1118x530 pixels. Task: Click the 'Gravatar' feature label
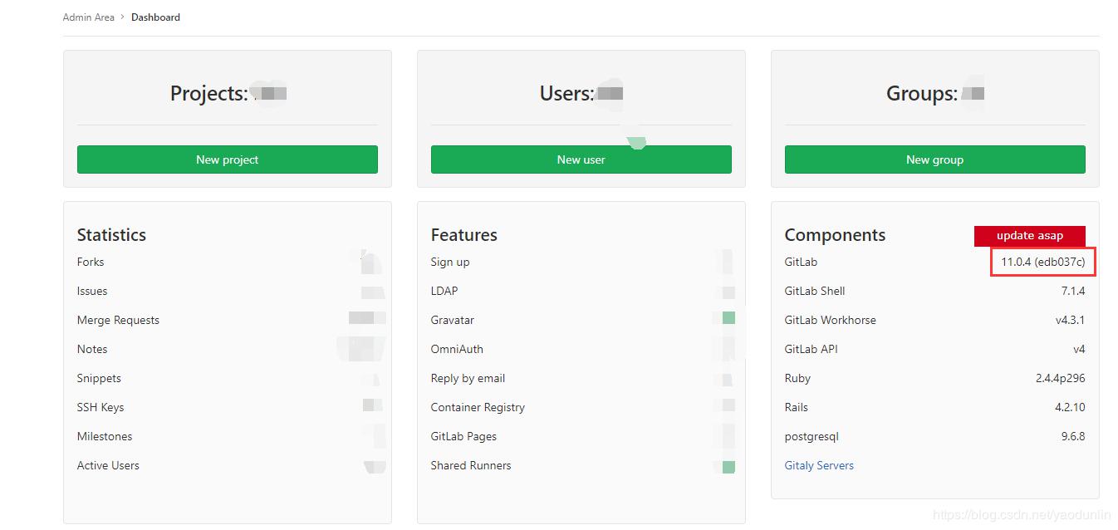pos(453,320)
